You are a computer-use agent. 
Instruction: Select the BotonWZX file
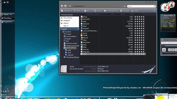point(85,19)
